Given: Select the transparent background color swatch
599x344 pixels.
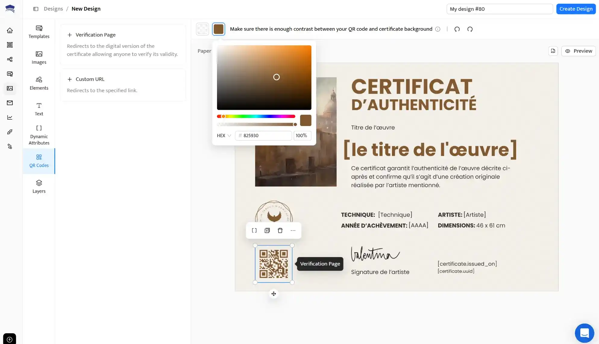Looking at the screenshot, I should (x=202, y=29).
